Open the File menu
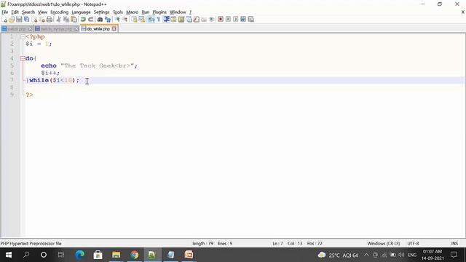Viewport: 466px width, 262px height. tap(5, 12)
